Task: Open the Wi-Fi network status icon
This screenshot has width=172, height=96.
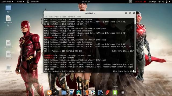Action: tap(159, 2)
